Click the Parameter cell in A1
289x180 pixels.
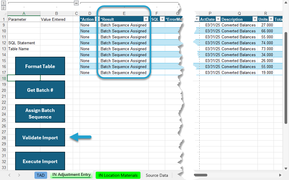[24, 19]
